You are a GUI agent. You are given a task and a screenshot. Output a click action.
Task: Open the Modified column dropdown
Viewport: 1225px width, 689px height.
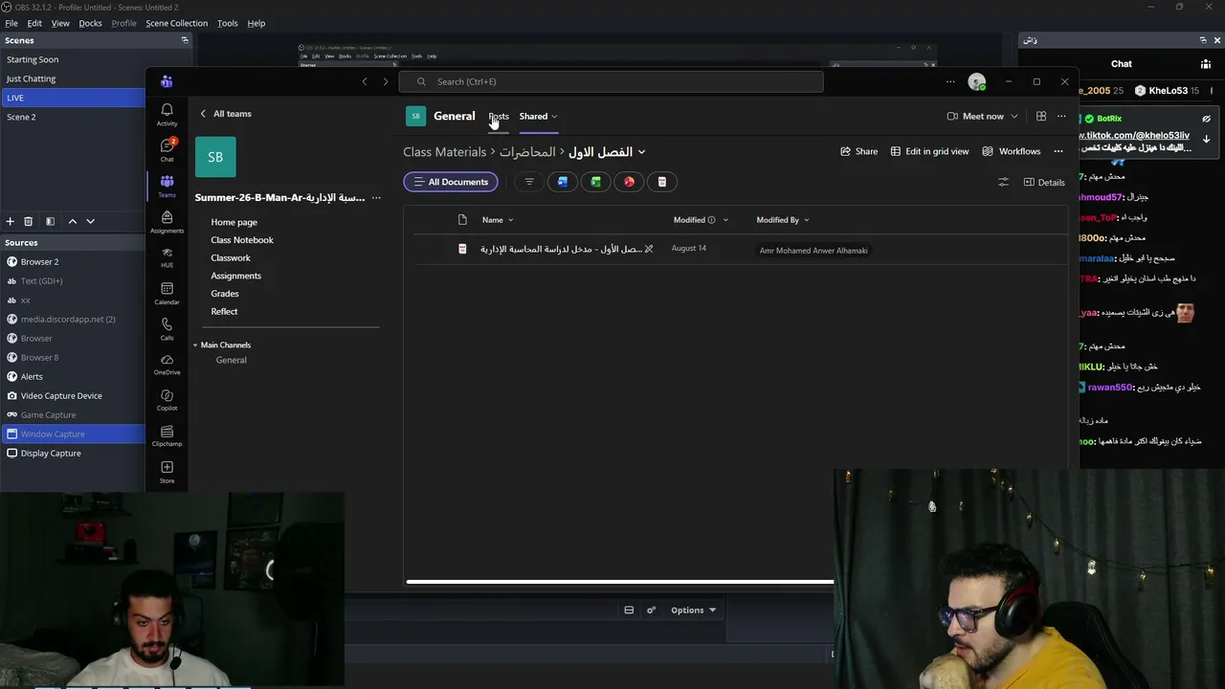click(x=725, y=220)
